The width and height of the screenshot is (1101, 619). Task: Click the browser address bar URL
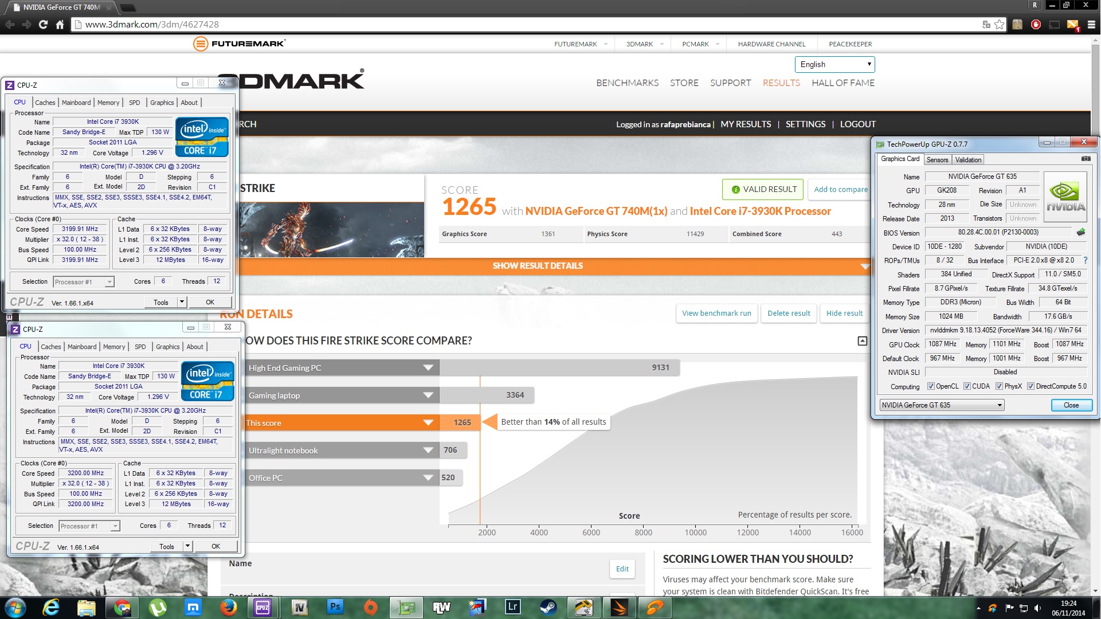[x=152, y=24]
